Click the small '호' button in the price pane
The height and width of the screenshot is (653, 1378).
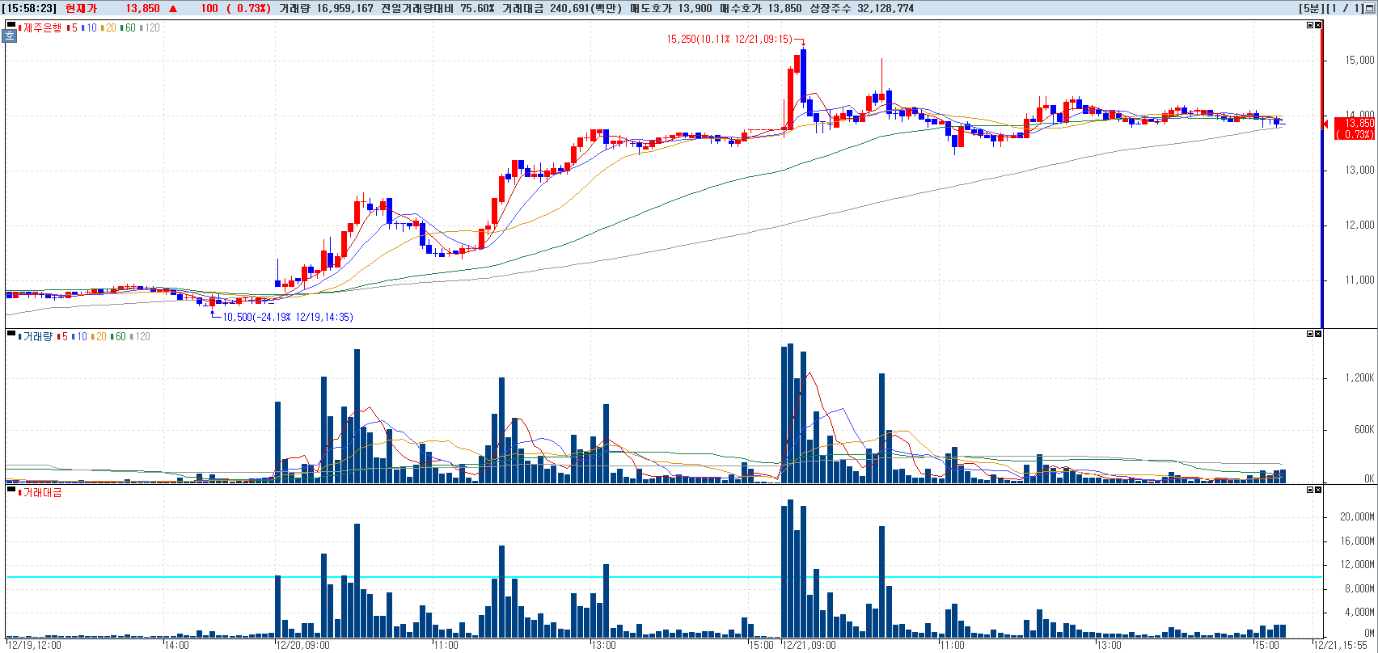[x=11, y=36]
